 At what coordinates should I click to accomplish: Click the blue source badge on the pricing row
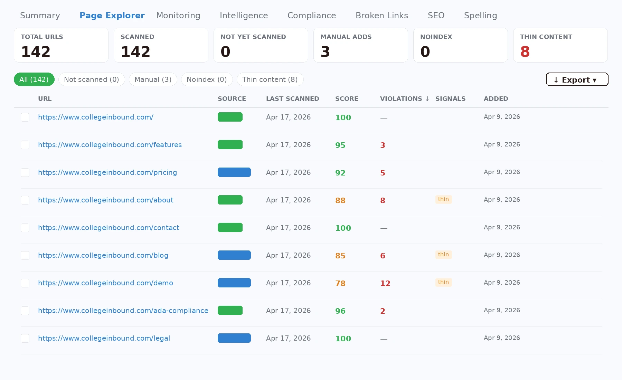click(x=234, y=172)
